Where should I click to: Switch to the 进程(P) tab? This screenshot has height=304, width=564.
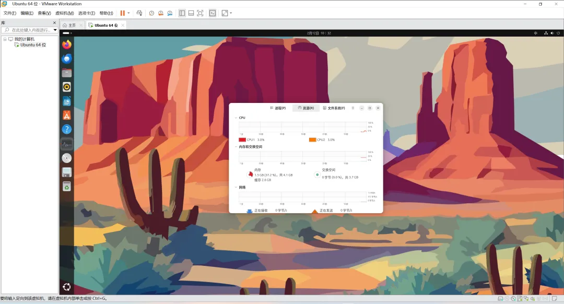278,108
